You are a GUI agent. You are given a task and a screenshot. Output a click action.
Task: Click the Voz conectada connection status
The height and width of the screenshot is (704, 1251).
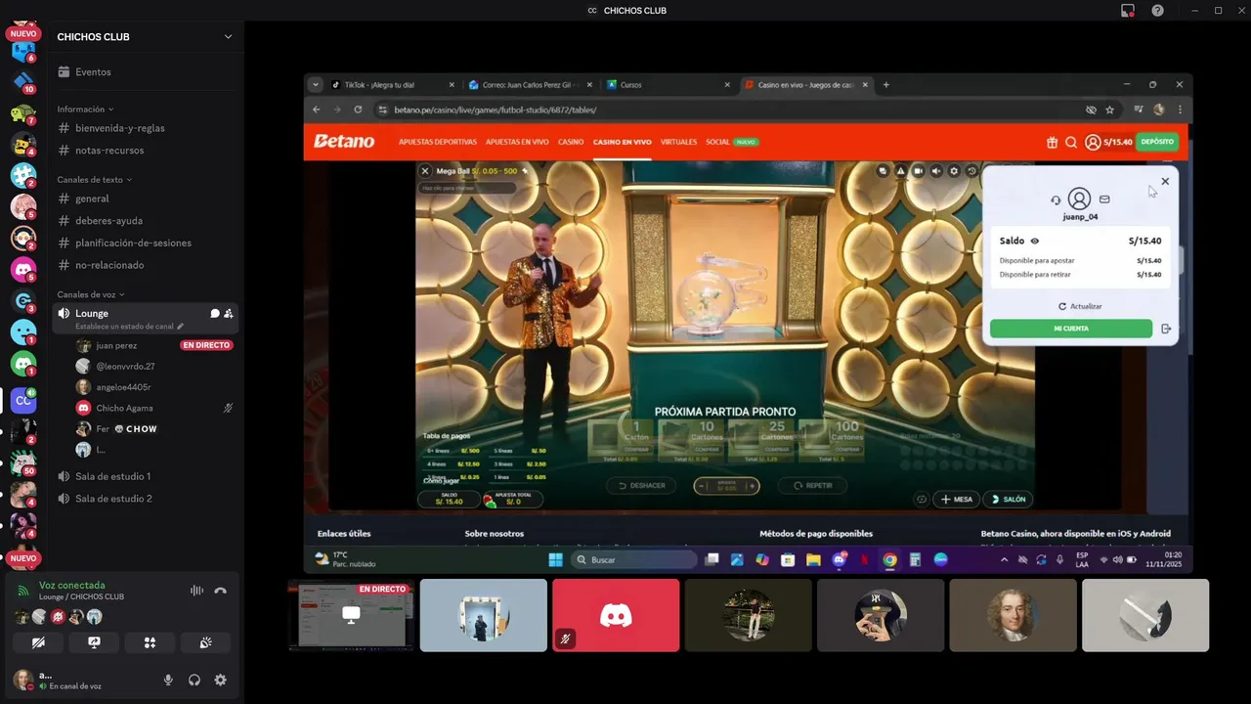point(71,585)
